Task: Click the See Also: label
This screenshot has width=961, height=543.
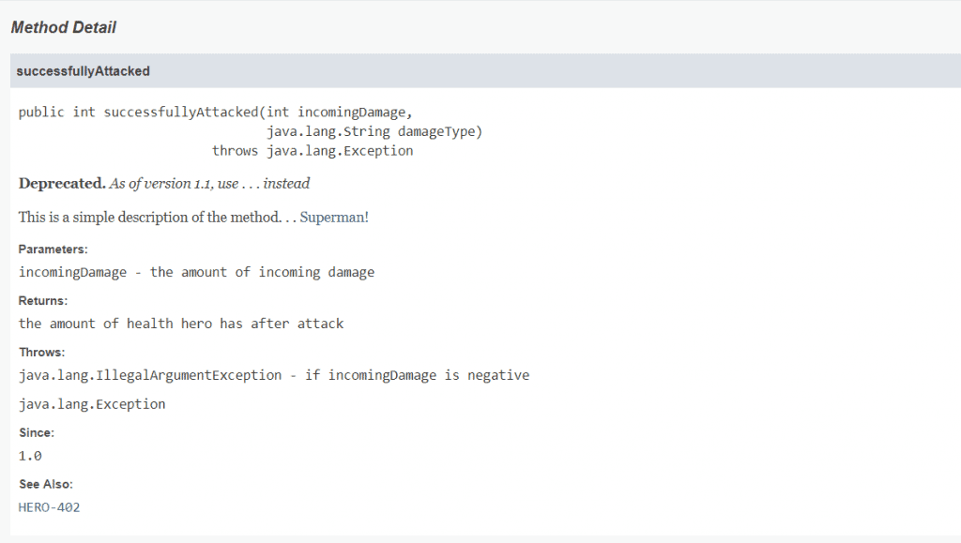Action: [46, 484]
